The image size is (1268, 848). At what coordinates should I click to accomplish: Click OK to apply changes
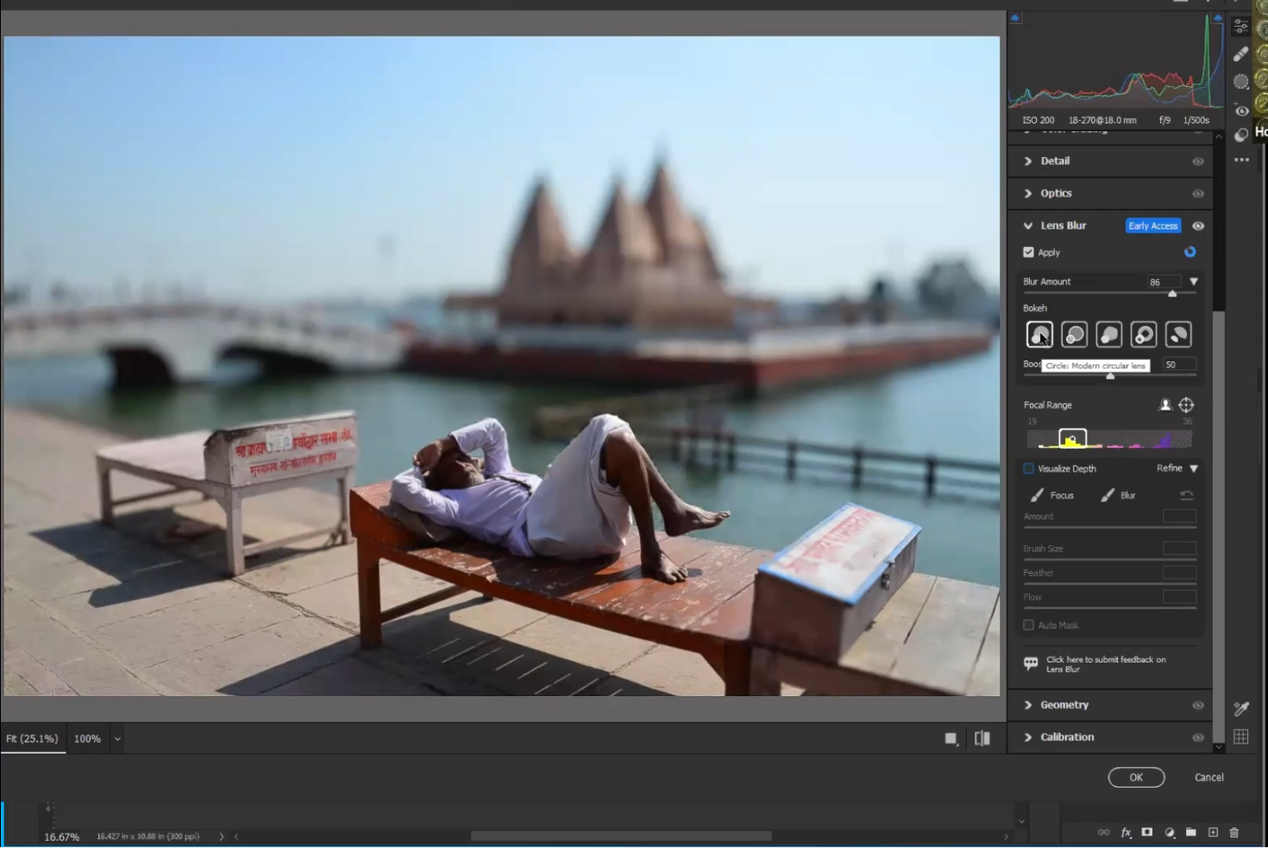pos(1135,777)
